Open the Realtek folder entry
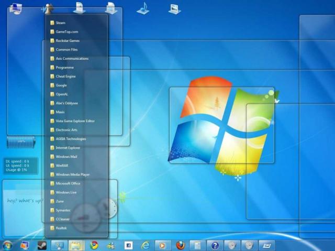 59,228
